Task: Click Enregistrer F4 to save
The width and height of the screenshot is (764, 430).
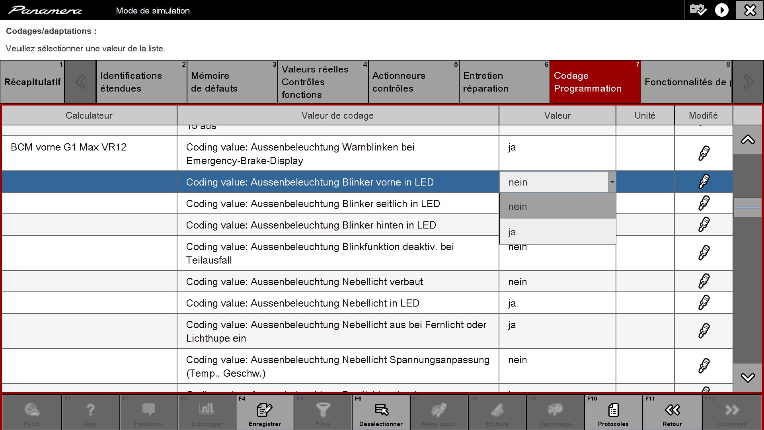Action: point(265,412)
